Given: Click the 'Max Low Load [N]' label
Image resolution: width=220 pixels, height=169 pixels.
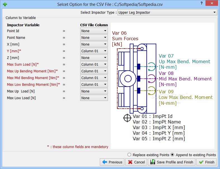Looking at the screenshot, I should click(21, 98).
